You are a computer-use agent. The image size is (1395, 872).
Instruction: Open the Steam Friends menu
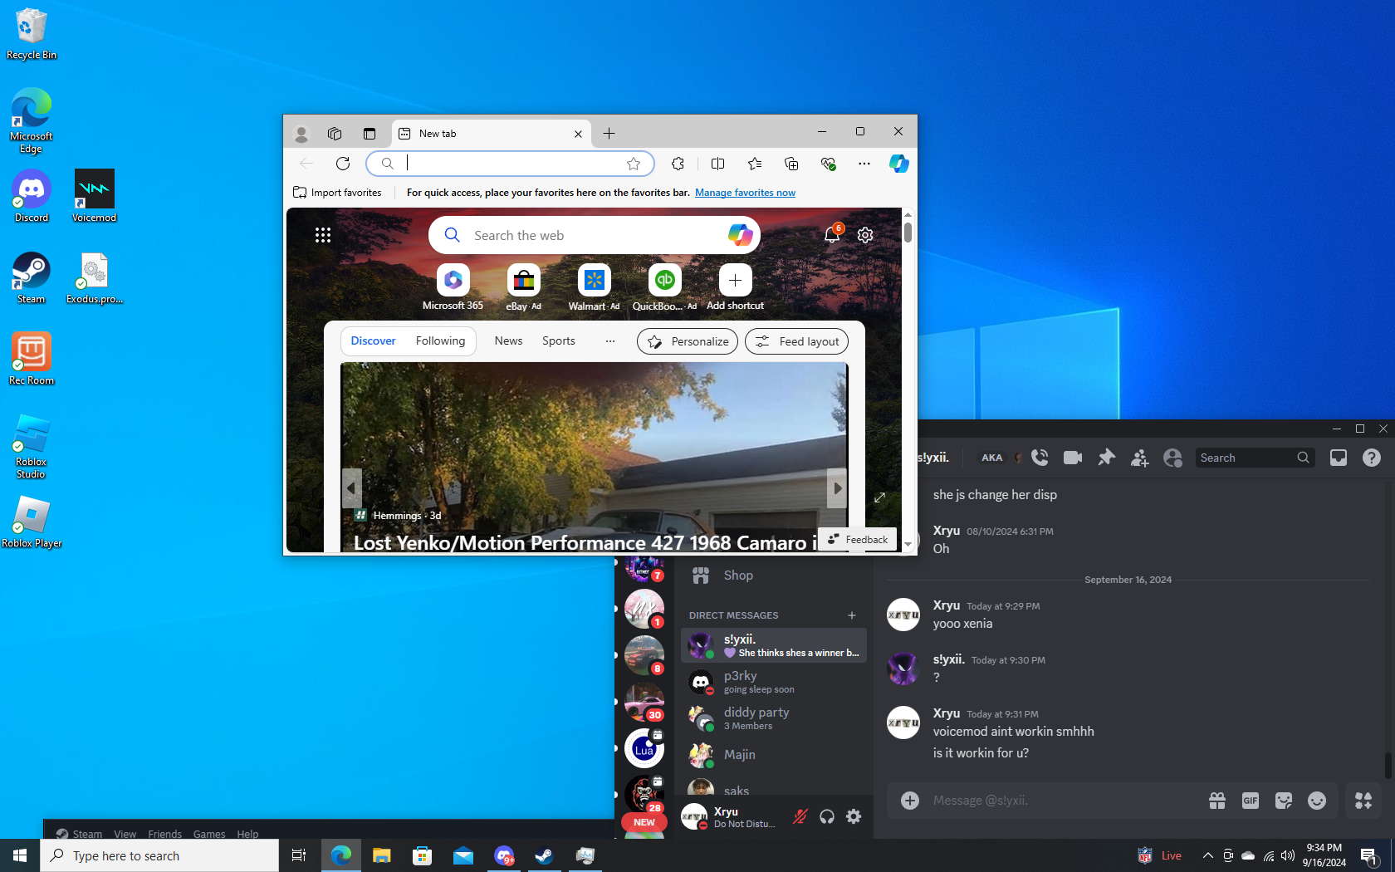tap(164, 834)
